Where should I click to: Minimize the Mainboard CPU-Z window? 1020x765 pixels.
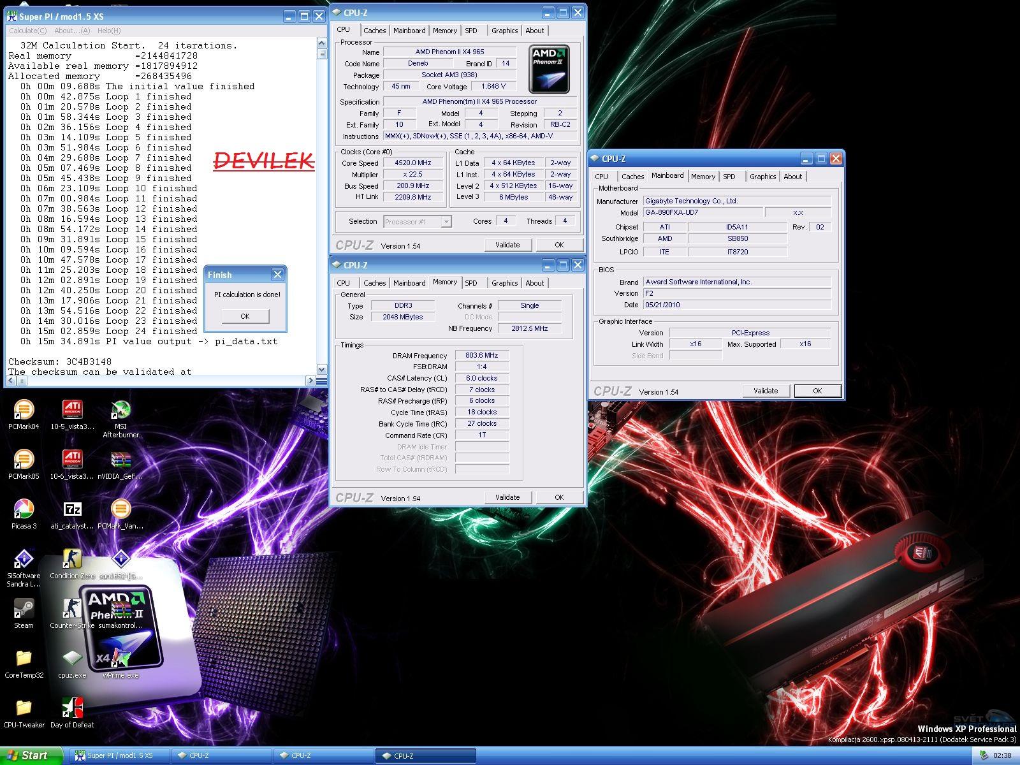tap(807, 159)
